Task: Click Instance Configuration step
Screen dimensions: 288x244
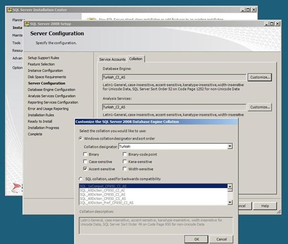Action: 45,71
